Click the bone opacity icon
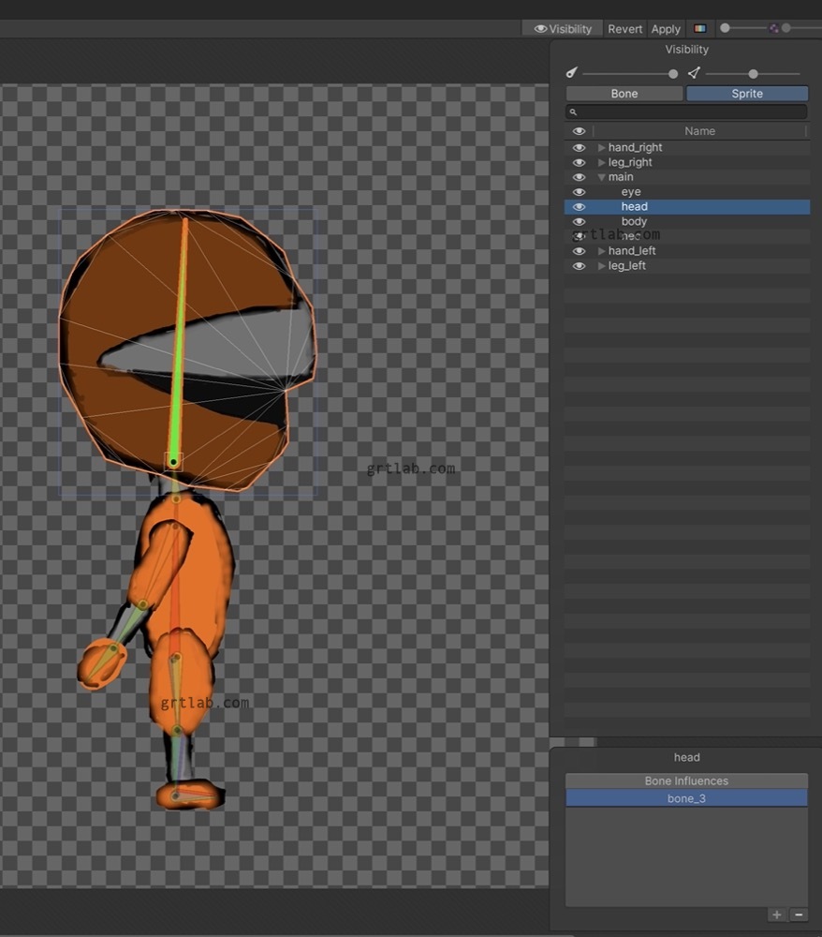 tap(572, 73)
